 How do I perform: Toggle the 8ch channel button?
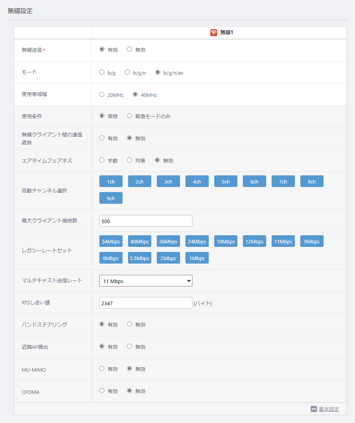click(312, 181)
